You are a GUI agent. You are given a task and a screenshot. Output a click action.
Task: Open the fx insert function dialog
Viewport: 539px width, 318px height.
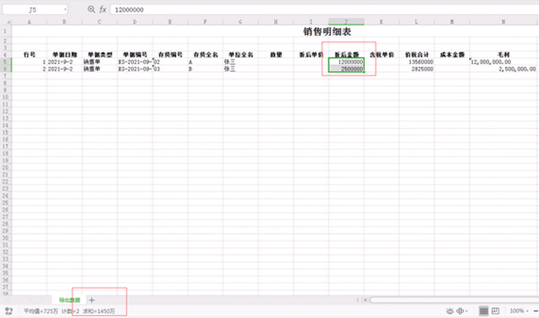102,9
